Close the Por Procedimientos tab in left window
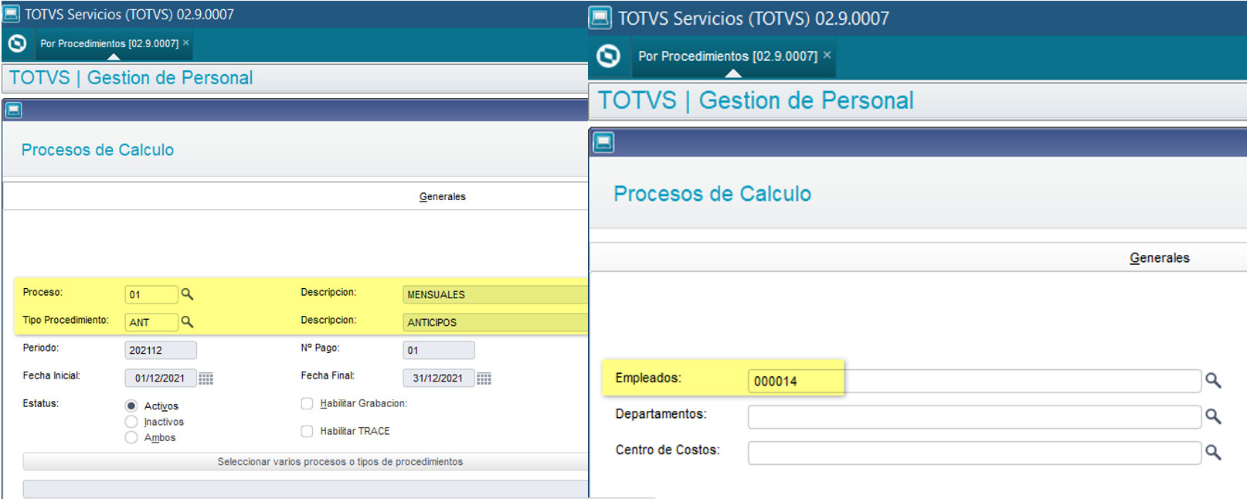 [185, 43]
